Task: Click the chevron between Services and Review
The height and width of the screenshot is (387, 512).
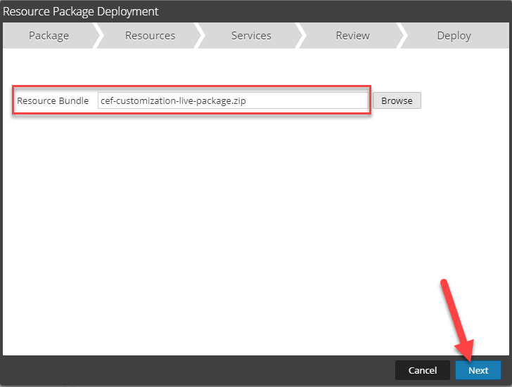Action: click(300, 36)
